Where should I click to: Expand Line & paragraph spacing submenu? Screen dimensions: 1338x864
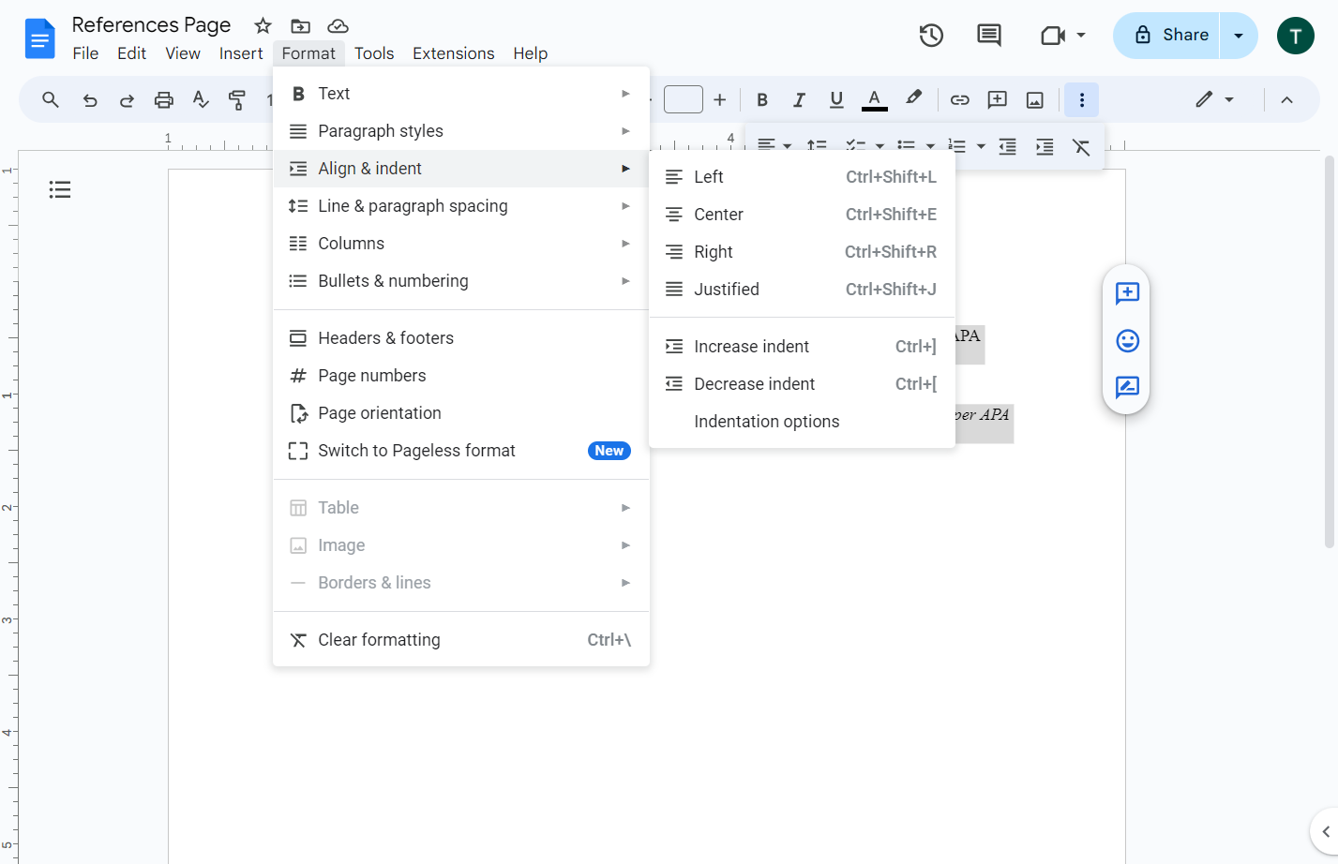click(x=461, y=206)
